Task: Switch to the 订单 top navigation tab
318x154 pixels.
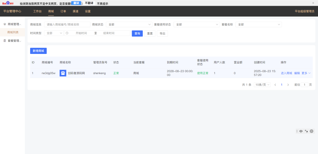Action: (x=63, y=11)
